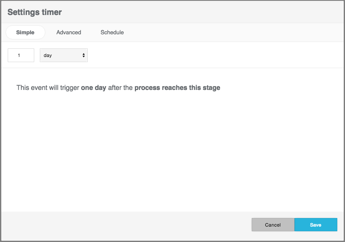Open the day unit dropdown
345x242 pixels.
coord(63,55)
